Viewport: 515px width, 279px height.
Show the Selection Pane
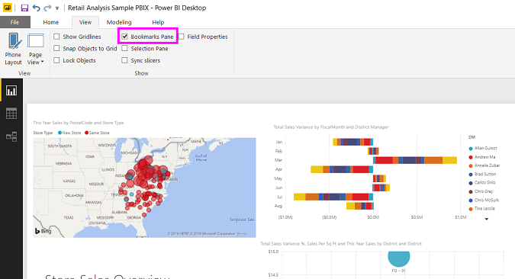[124, 48]
